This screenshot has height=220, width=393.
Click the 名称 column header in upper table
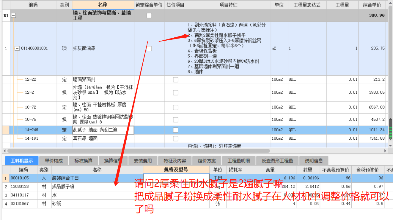103,5
